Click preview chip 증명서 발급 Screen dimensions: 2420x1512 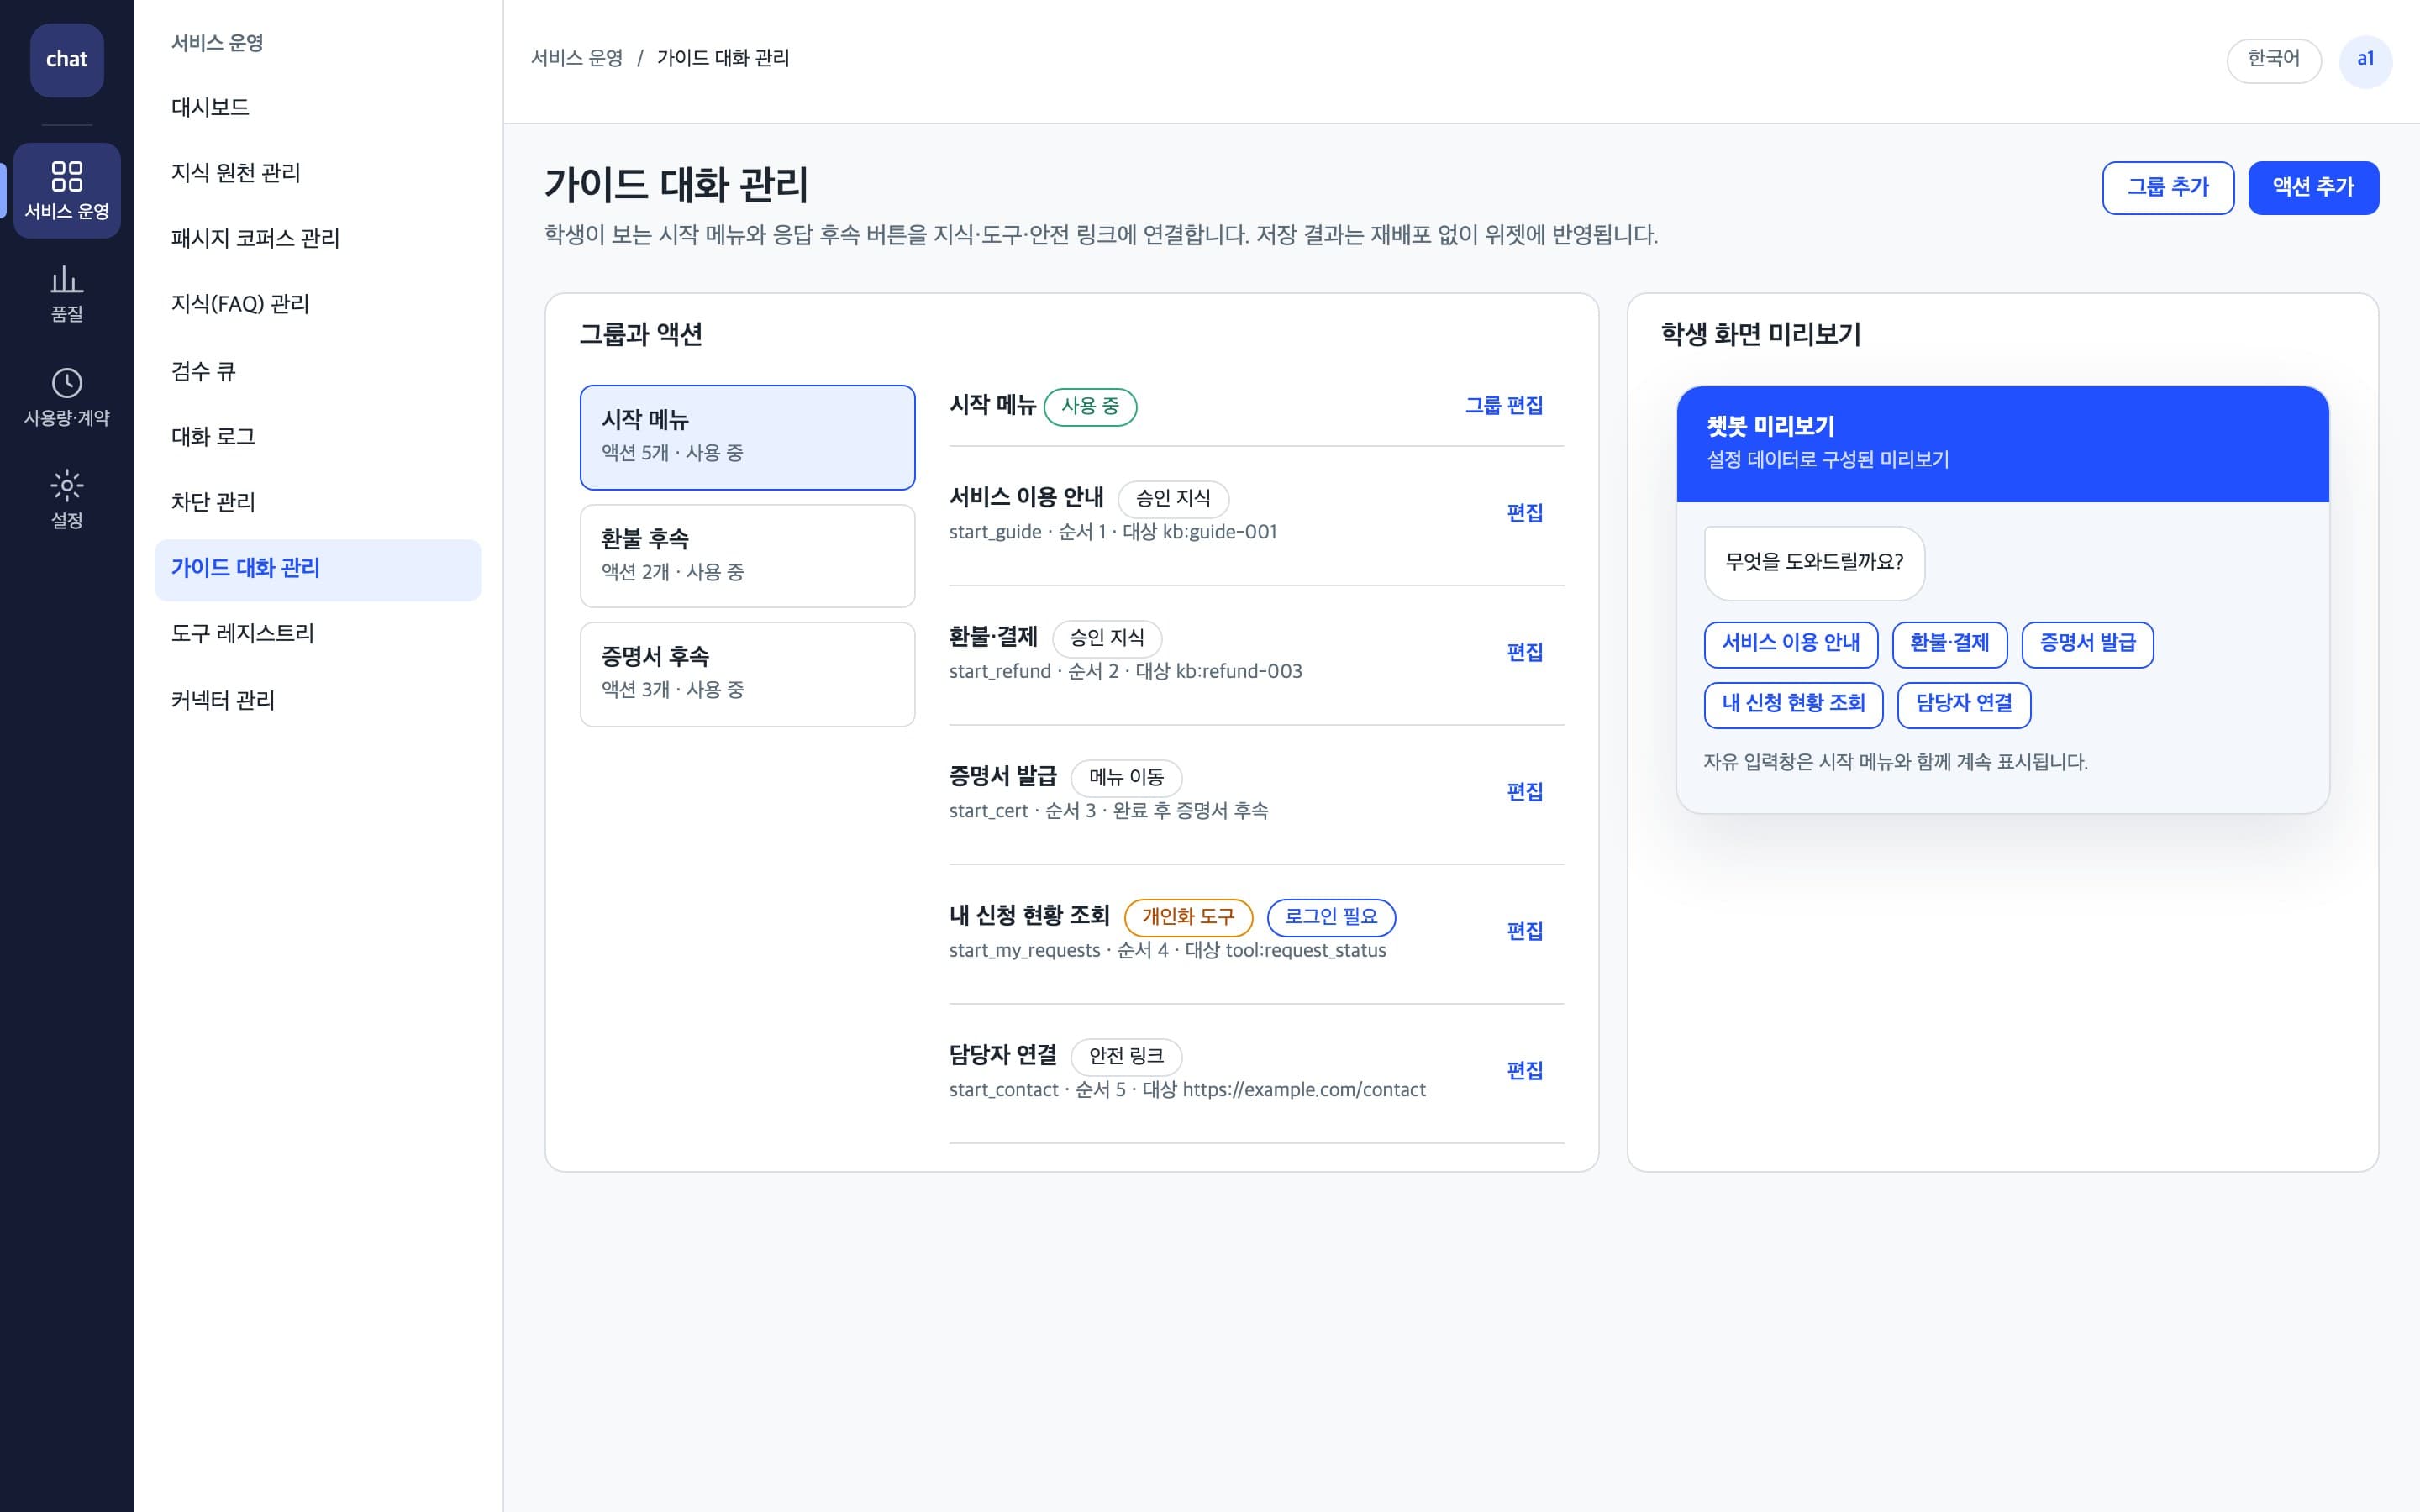click(2087, 644)
